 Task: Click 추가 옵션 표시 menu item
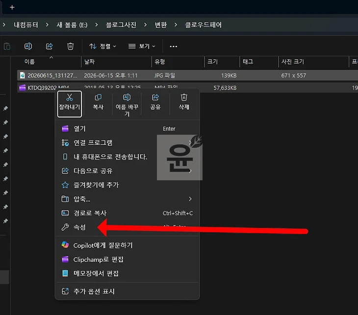click(x=128, y=291)
